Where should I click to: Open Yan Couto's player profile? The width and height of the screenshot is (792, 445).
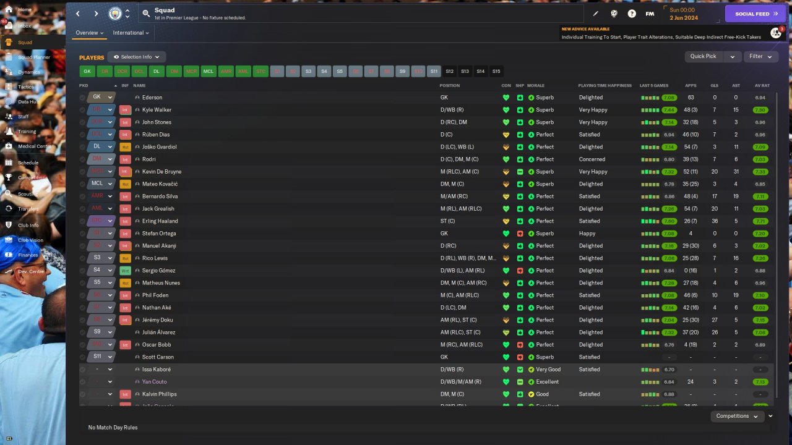tap(154, 382)
